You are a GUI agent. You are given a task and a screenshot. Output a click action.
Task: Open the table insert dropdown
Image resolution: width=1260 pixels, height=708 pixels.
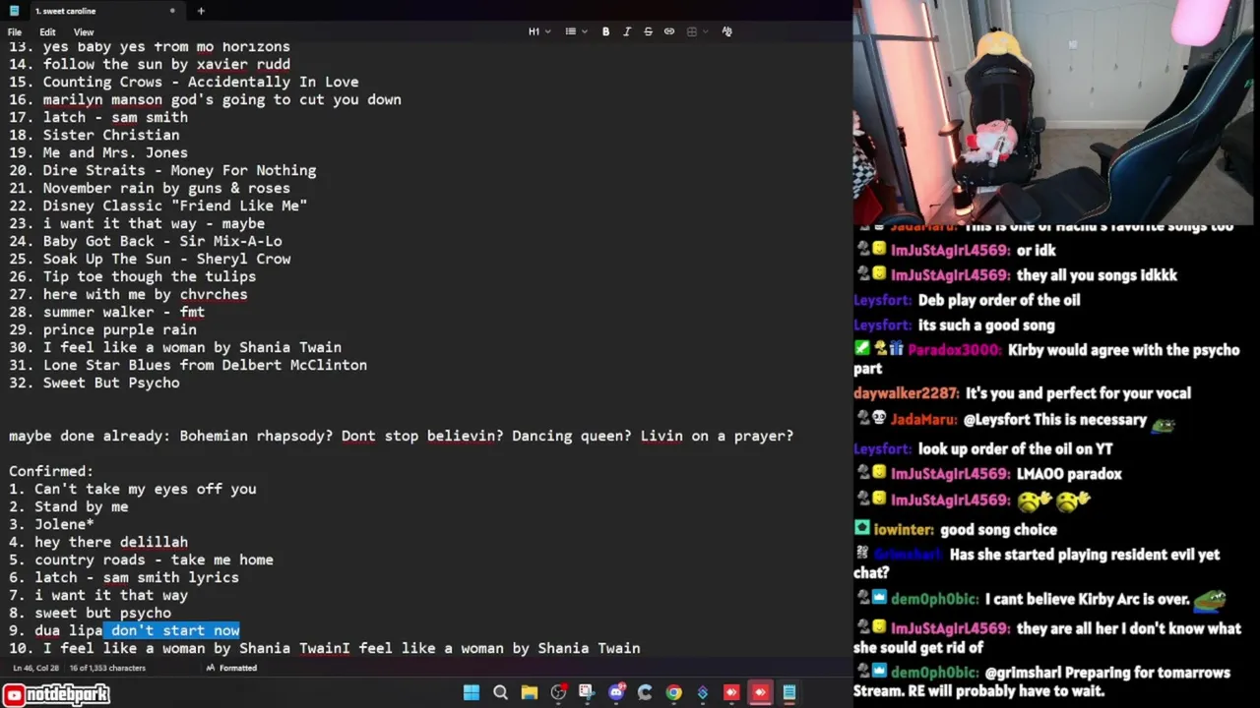[696, 31]
